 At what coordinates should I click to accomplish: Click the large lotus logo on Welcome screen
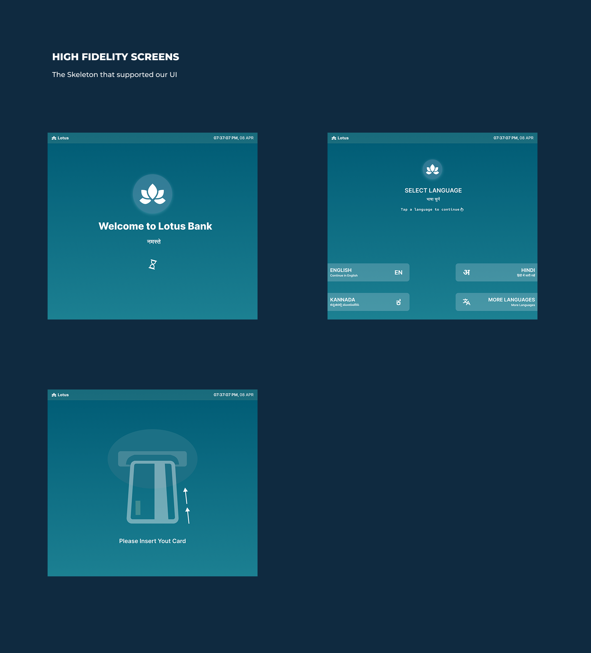[153, 194]
